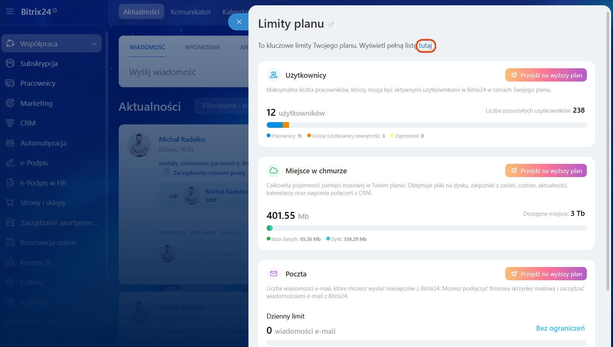Open the Michał Radełko Szef sender link
The width and height of the screenshot is (613, 347).
[227, 192]
